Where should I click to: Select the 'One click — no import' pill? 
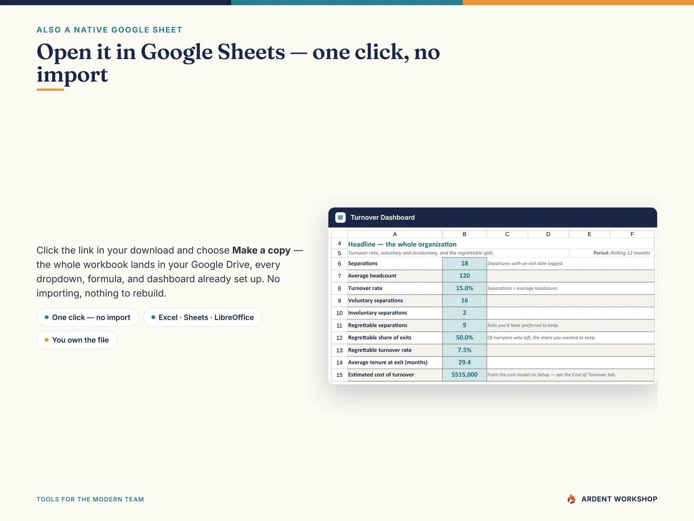point(88,317)
